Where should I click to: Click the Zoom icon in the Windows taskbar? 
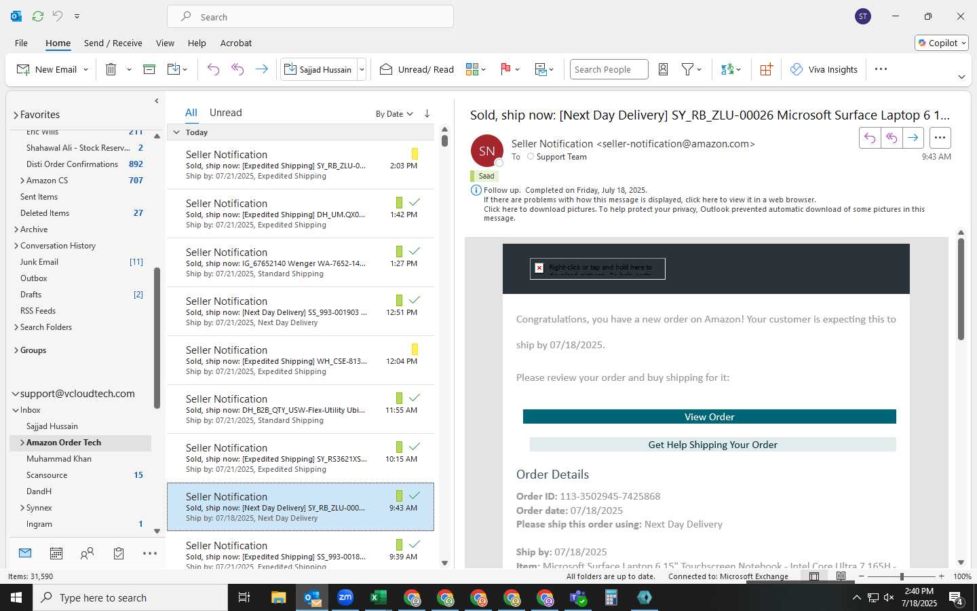point(345,597)
